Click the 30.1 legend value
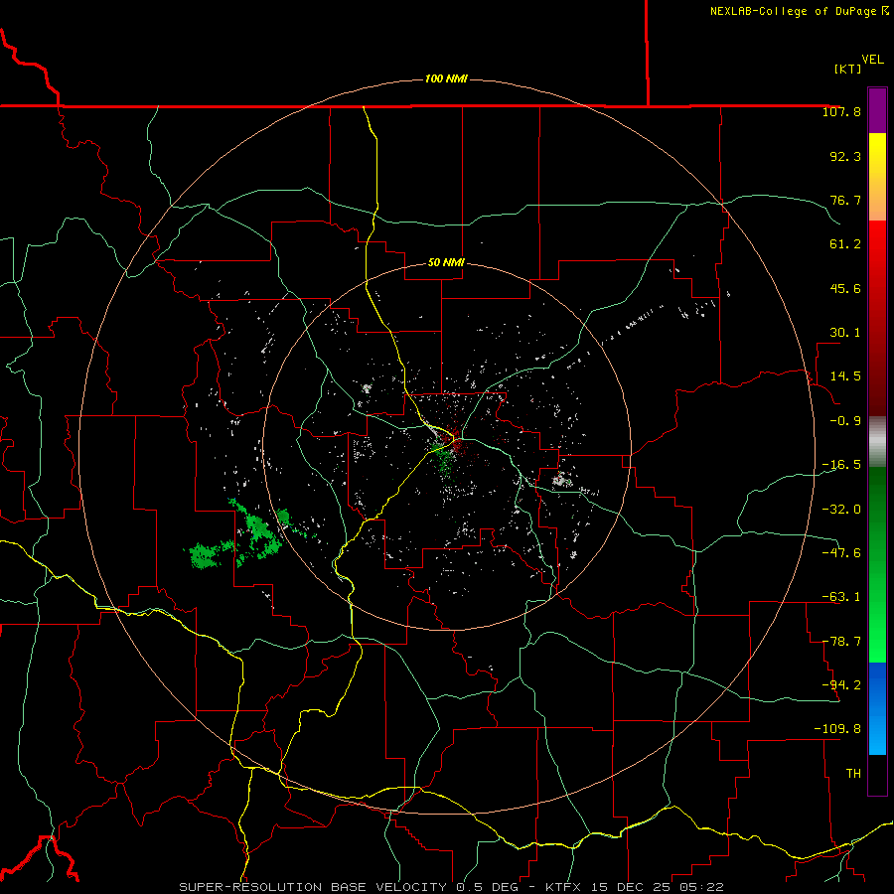The image size is (894, 894). pos(845,333)
